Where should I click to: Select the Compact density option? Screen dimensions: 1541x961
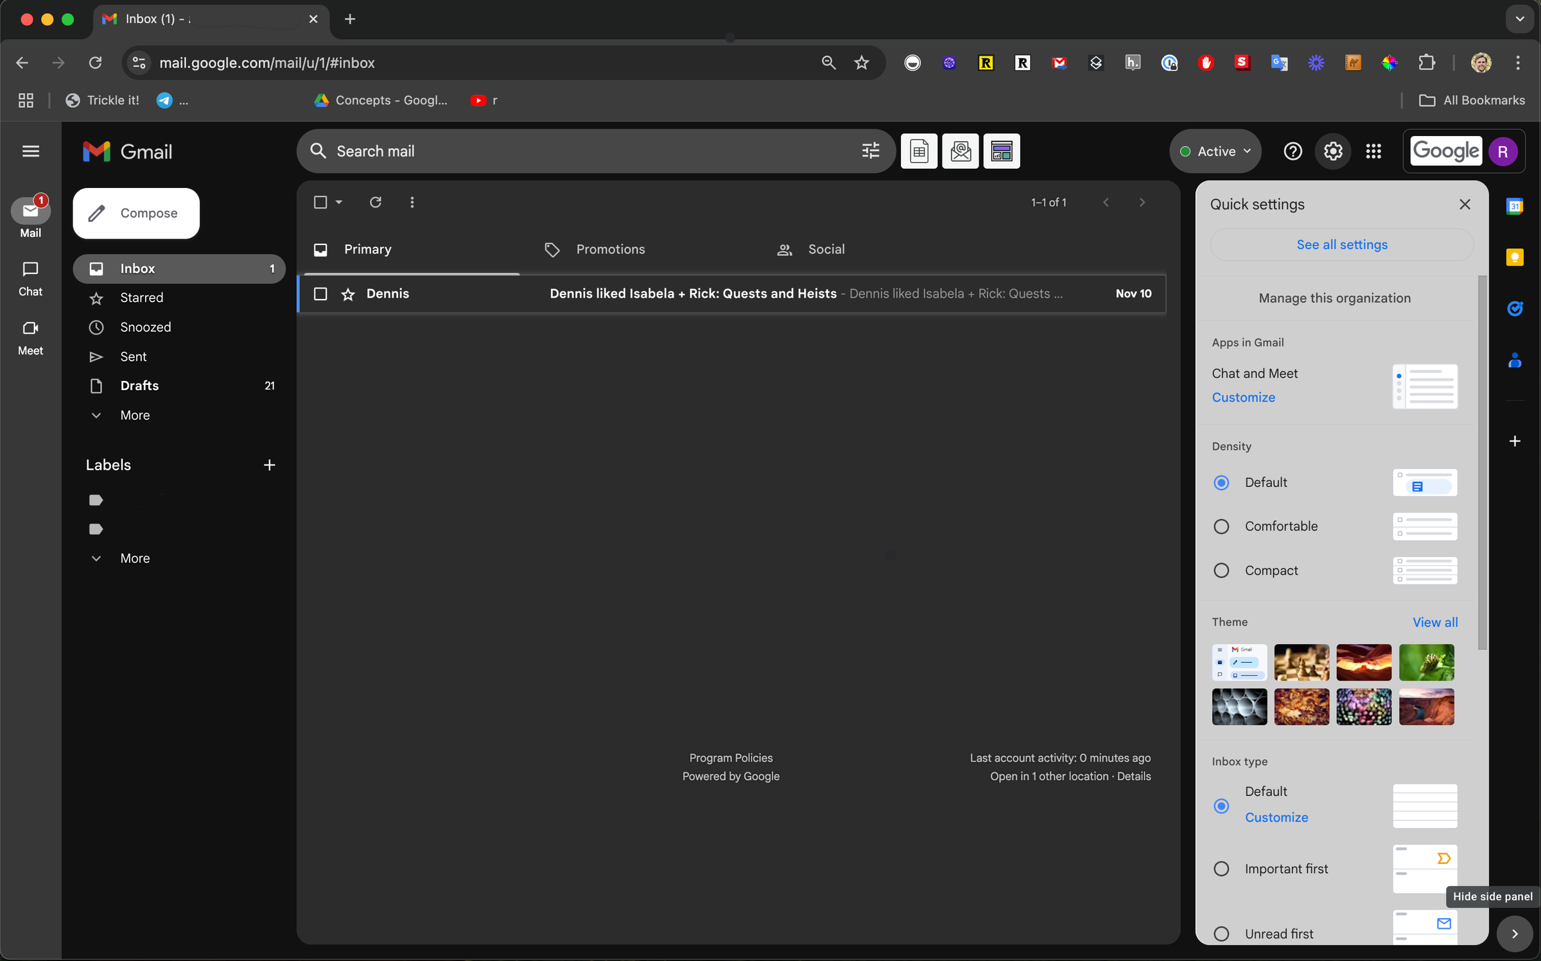tap(1221, 570)
